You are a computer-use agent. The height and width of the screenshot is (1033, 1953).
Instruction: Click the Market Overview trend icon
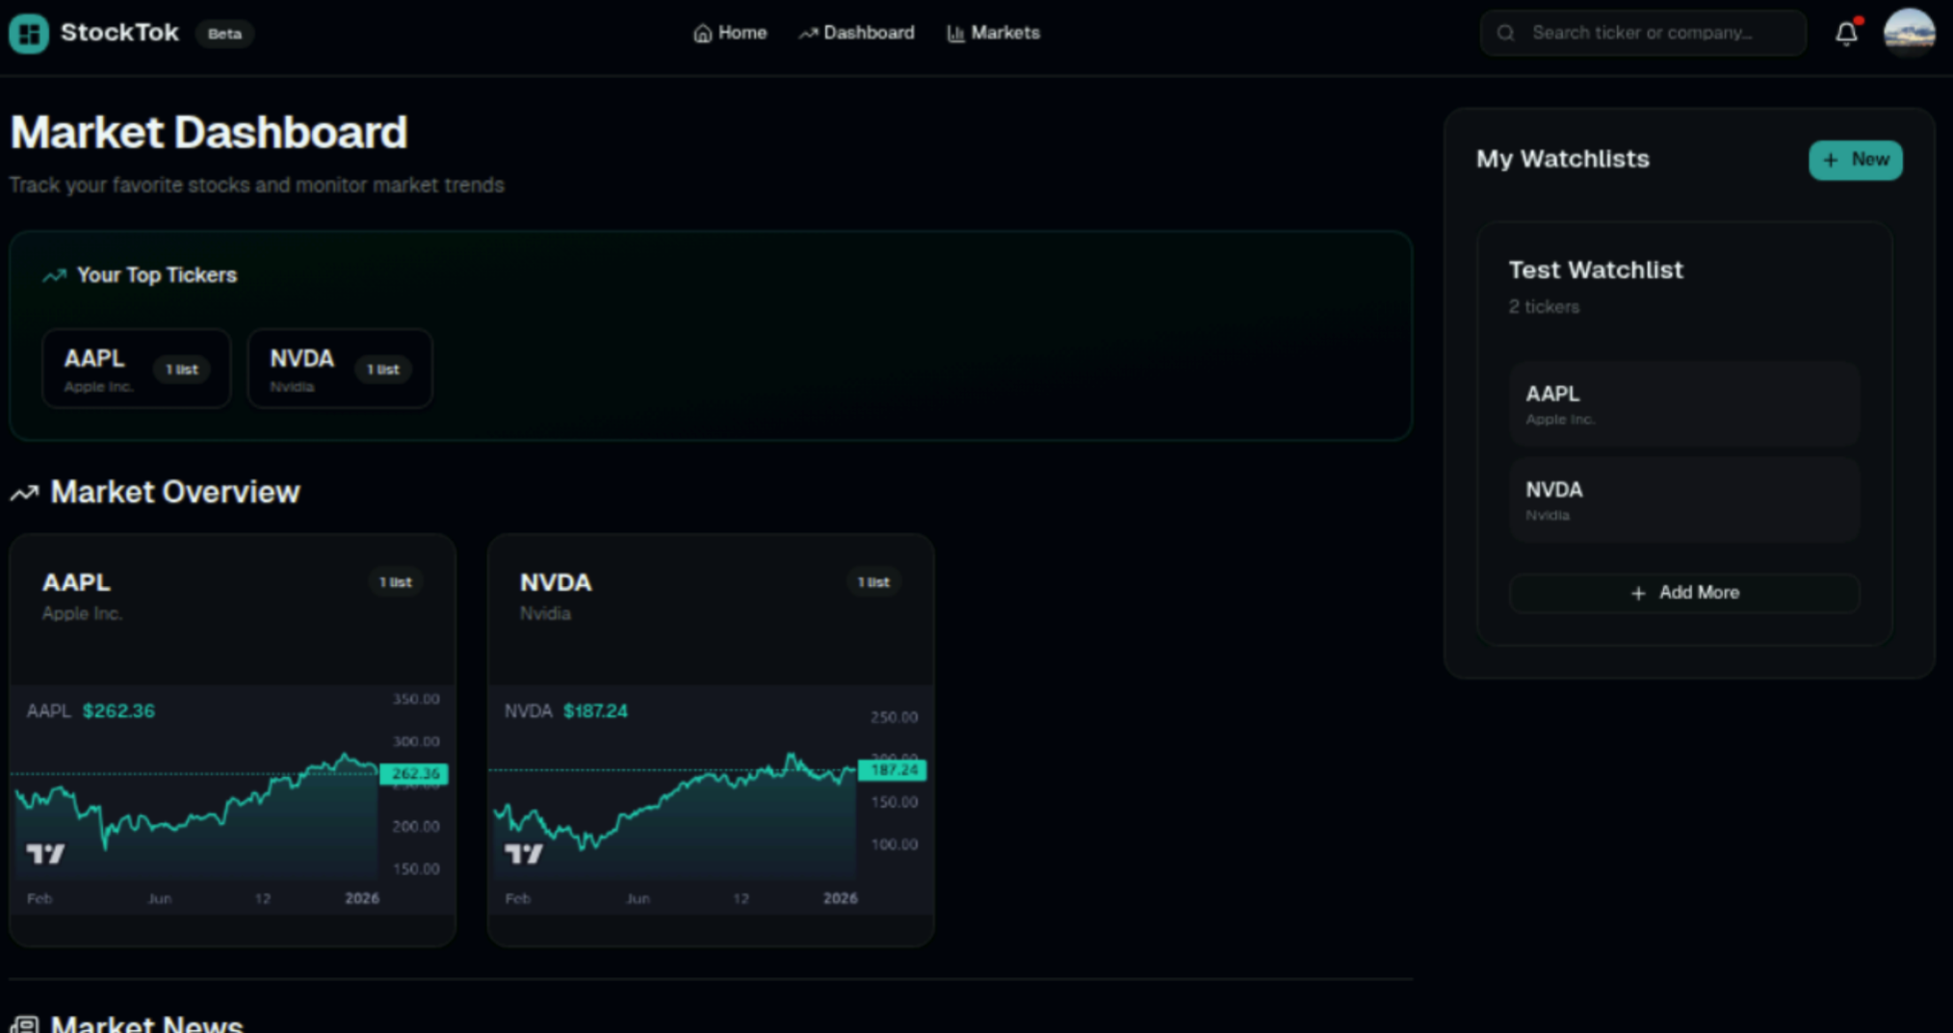click(x=25, y=494)
